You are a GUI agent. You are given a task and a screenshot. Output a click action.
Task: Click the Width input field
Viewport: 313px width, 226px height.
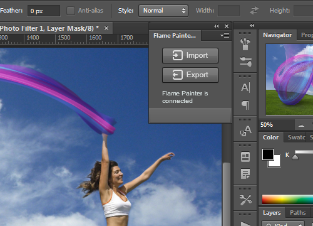(228, 11)
